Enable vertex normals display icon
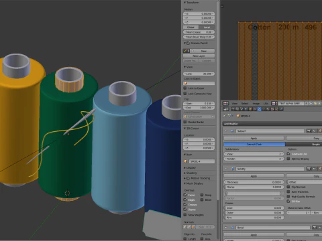This screenshot has width=322, height=241. [x=184, y=227]
